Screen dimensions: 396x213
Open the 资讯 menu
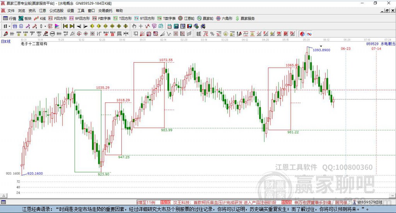[x=32, y=10]
